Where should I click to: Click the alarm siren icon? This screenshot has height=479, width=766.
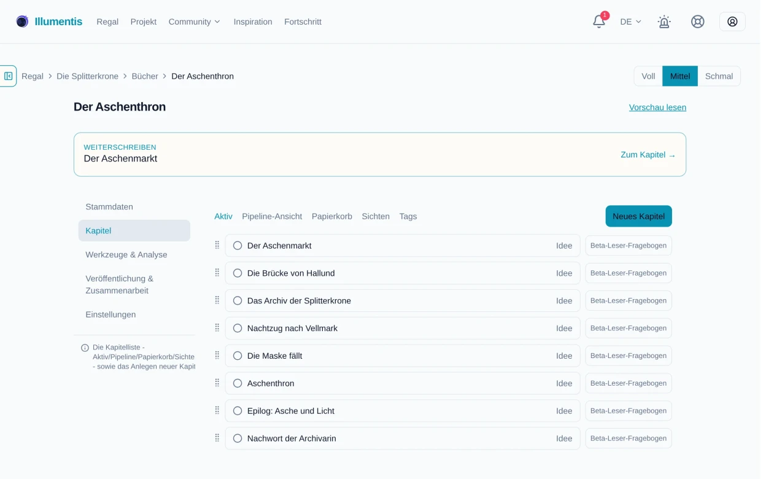[x=664, y=21]
